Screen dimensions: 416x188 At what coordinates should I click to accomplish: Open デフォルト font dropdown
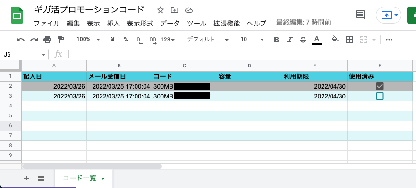point(208,40)
